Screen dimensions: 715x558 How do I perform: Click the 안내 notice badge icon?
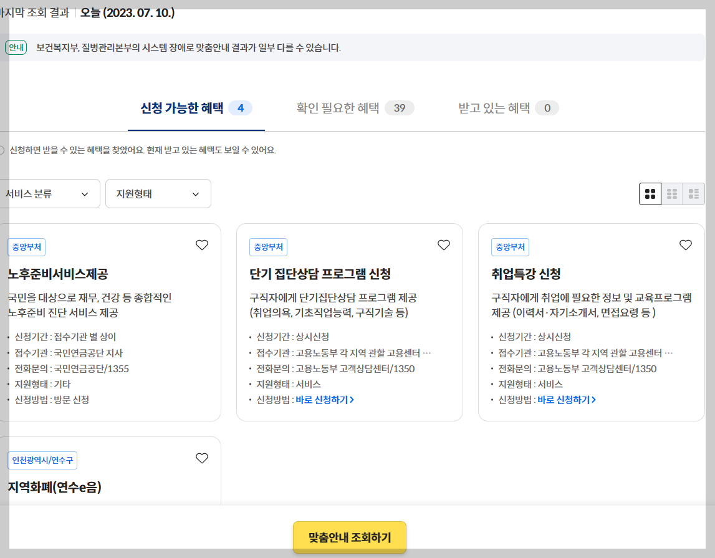point(15,47)
